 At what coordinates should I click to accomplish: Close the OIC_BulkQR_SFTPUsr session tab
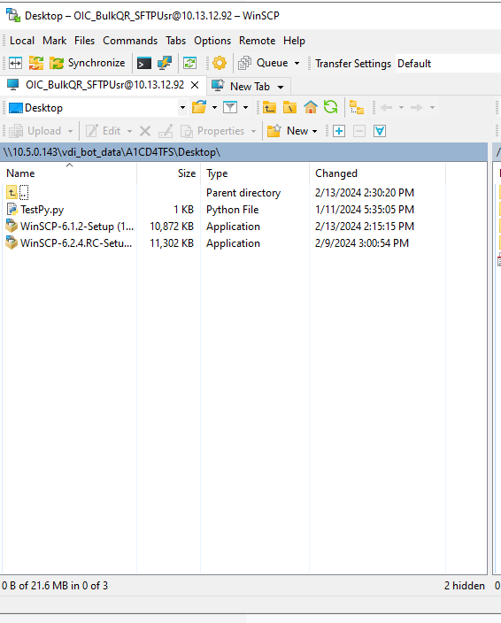tap(195, 85)
